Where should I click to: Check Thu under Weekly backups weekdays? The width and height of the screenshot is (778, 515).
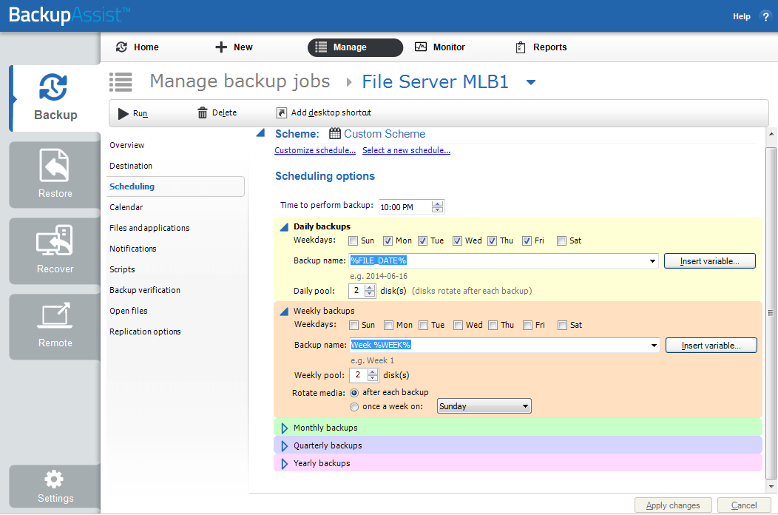[493, 326]
